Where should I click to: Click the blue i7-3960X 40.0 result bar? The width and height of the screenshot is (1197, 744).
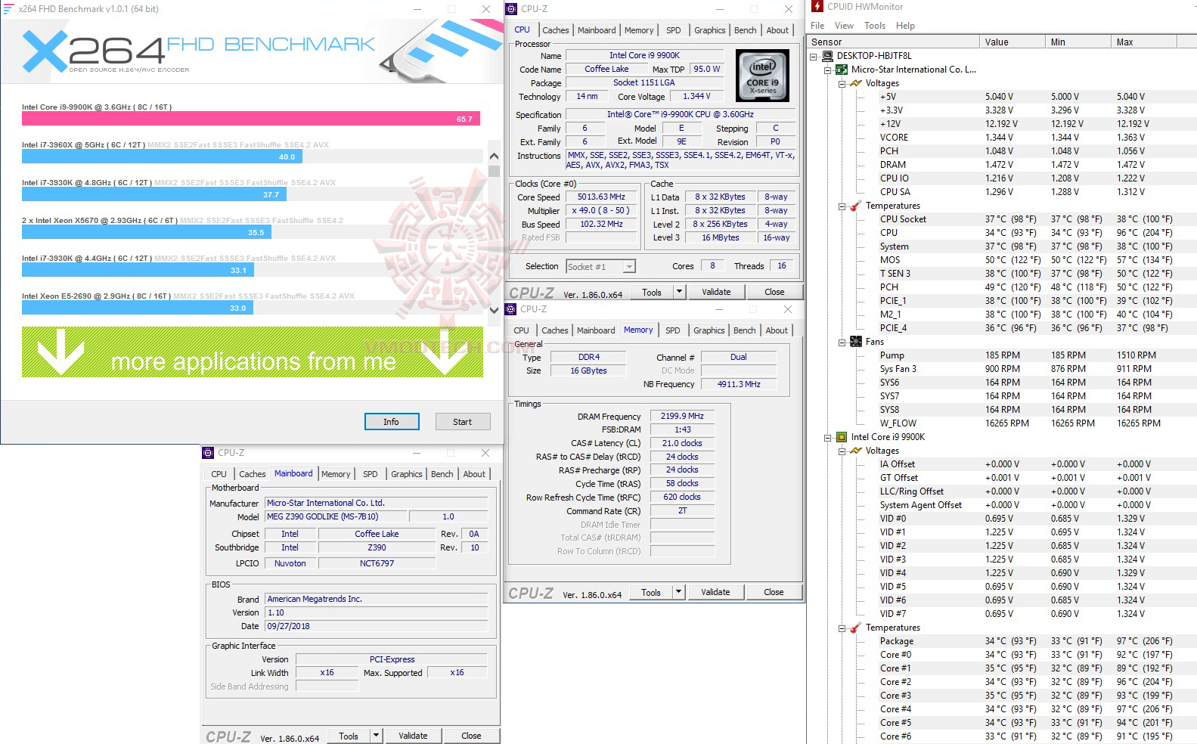tap(163, 157)
